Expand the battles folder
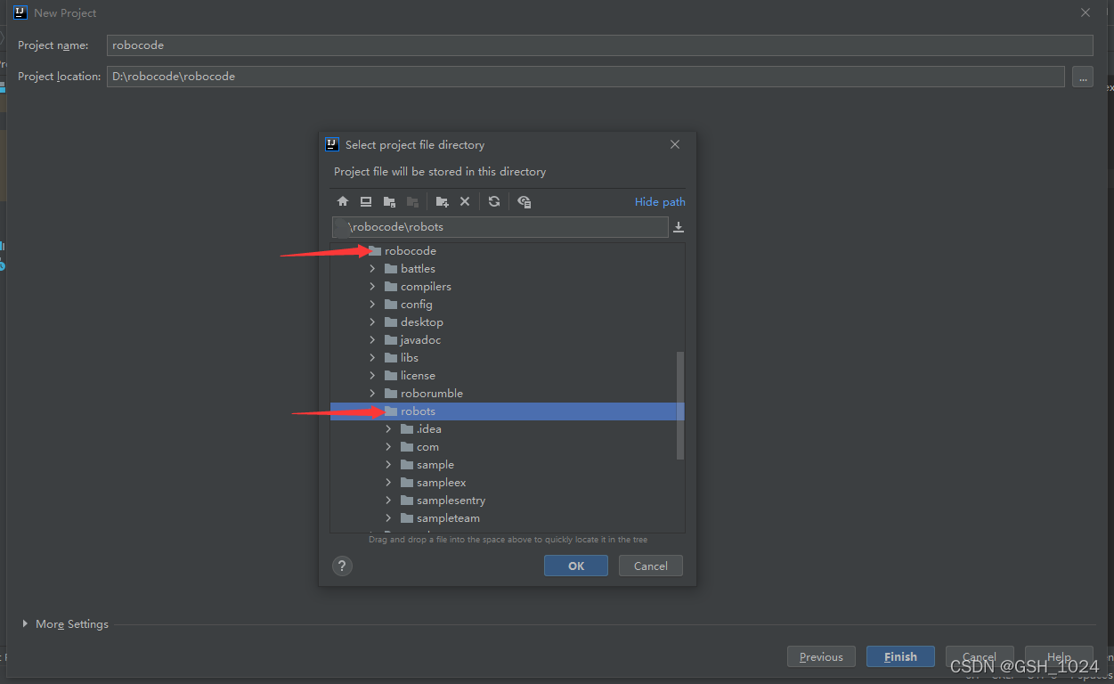1114x684 pixels. pyautogui.click(x=372, y=268)
